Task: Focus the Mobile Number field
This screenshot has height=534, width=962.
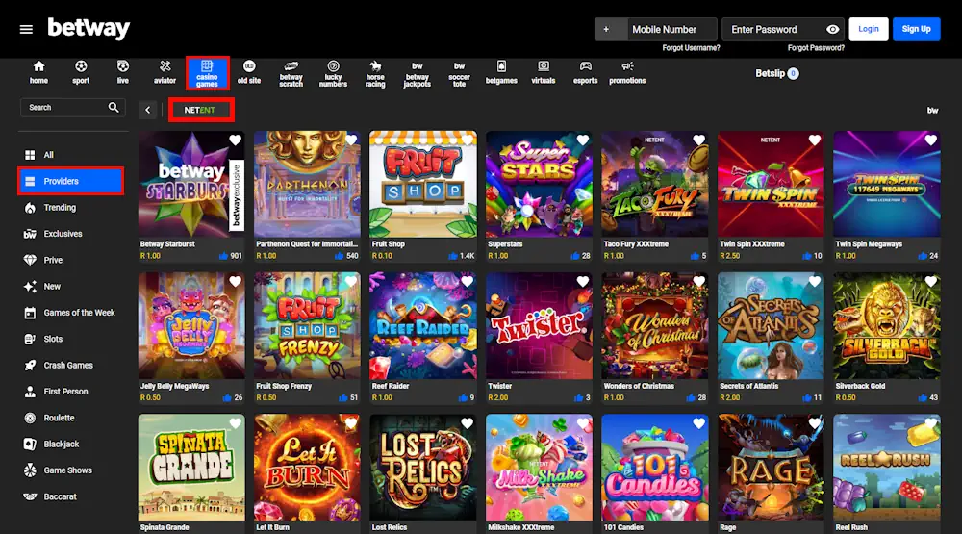Action: tap(671, 30)
